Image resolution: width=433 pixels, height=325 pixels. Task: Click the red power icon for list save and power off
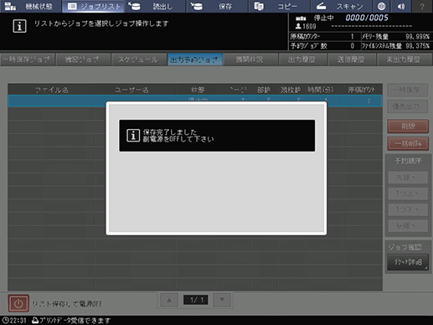(18, 303)
